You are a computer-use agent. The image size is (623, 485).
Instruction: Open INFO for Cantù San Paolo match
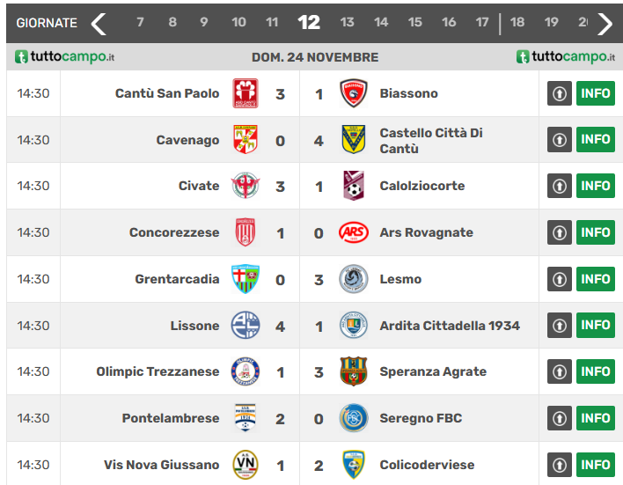pyautogui.click(x=595, y=93)
